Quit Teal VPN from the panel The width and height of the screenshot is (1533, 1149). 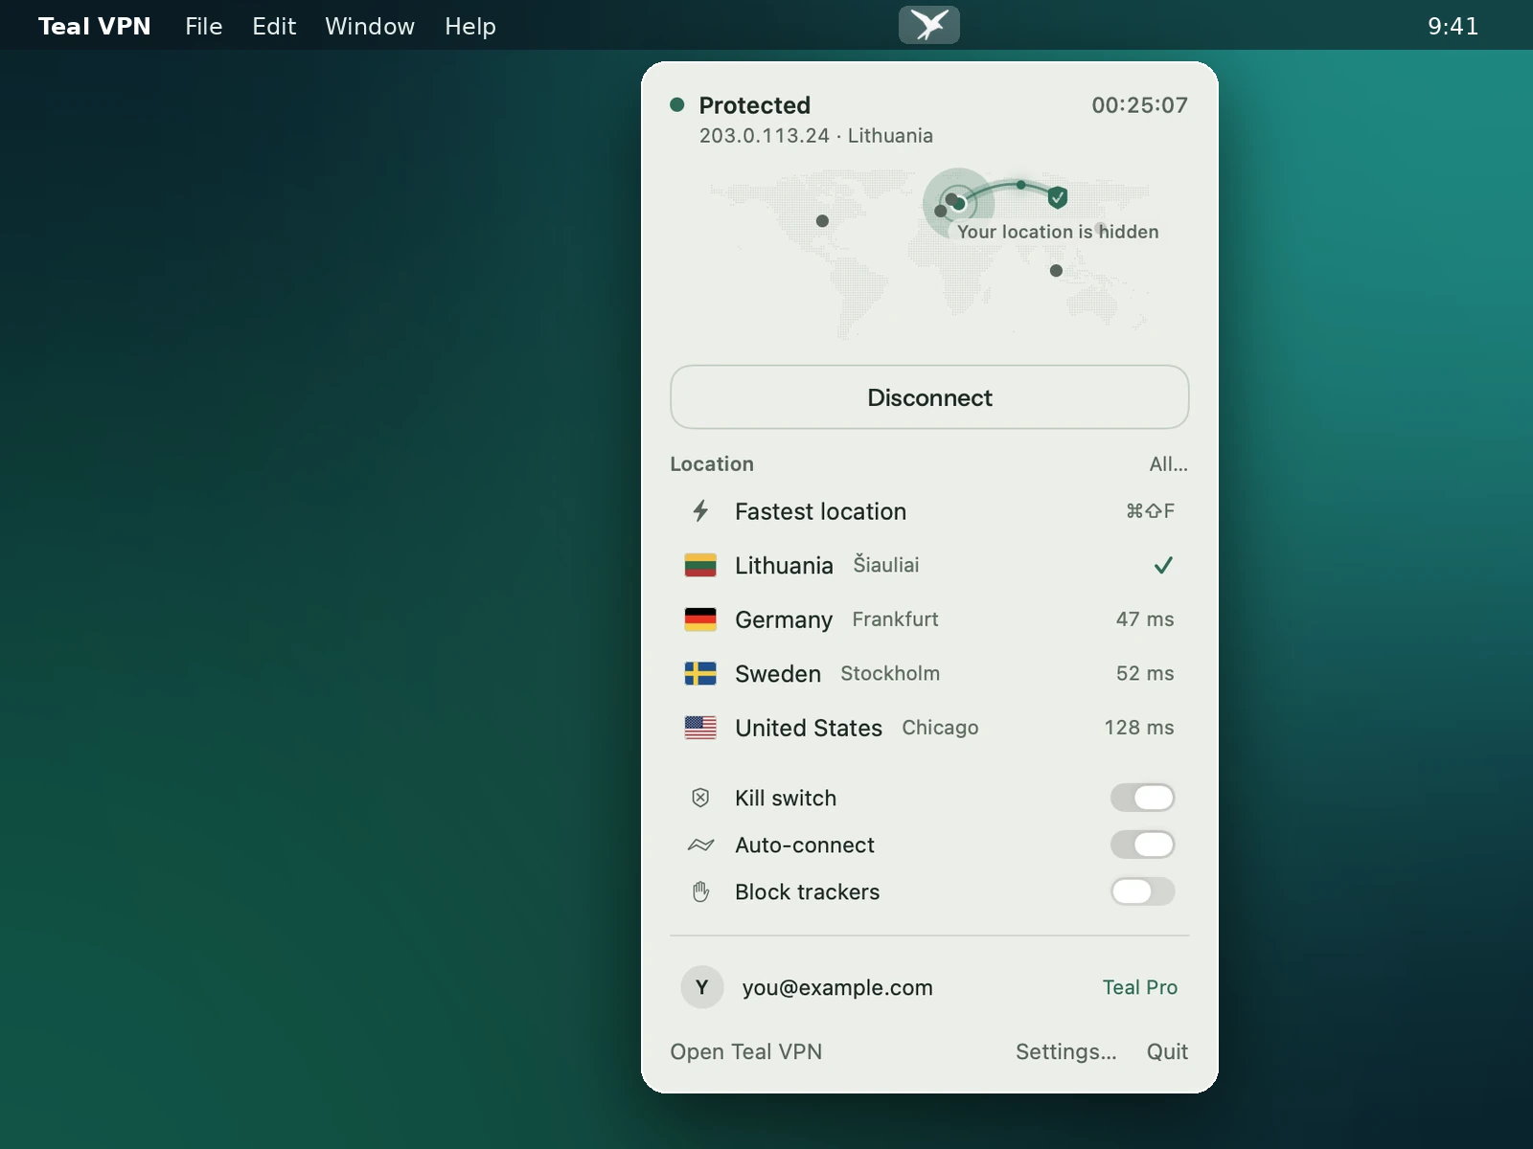[1167, 1051]
